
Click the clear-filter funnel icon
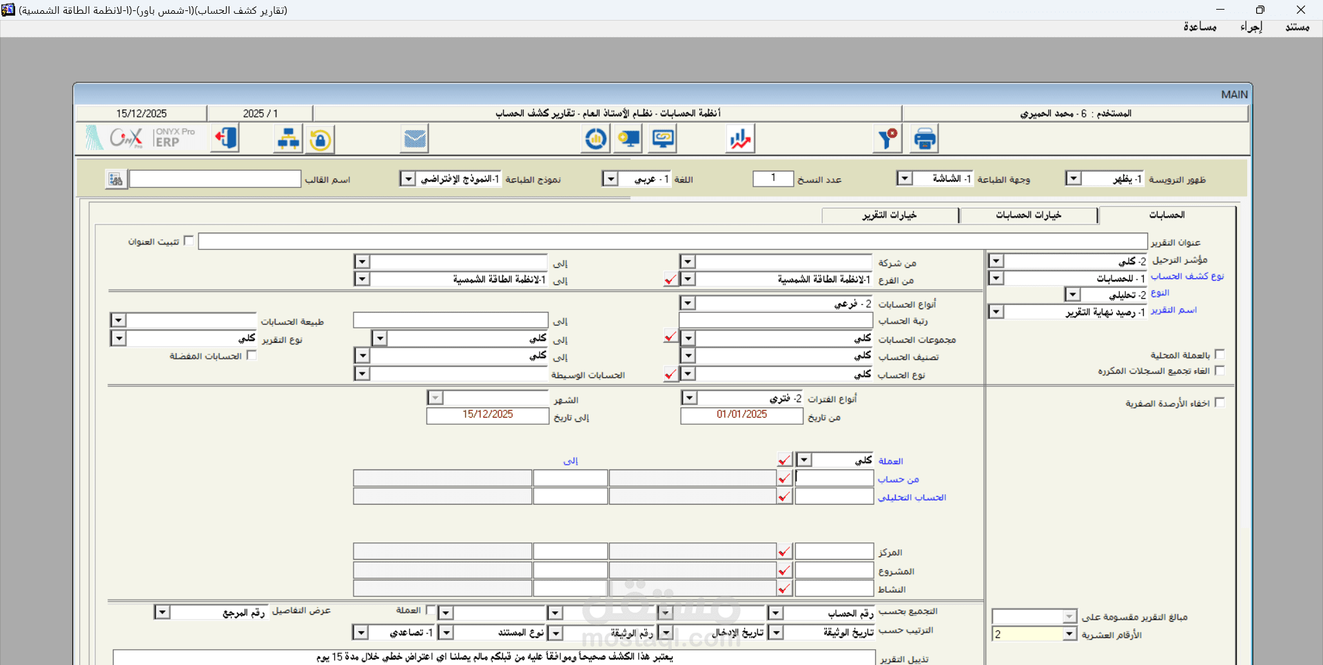(x=888, y=139)
